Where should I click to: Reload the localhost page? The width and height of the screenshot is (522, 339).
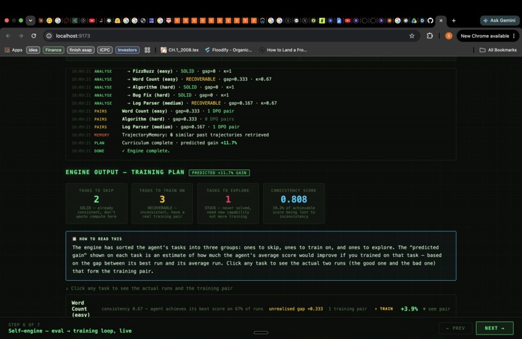(x=34, y=36)
